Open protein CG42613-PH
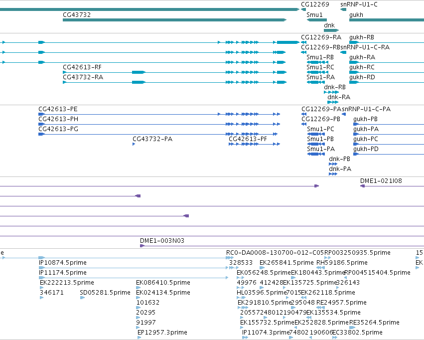The width and height of the screenshot is (424, 340). (x=159, y=124)
